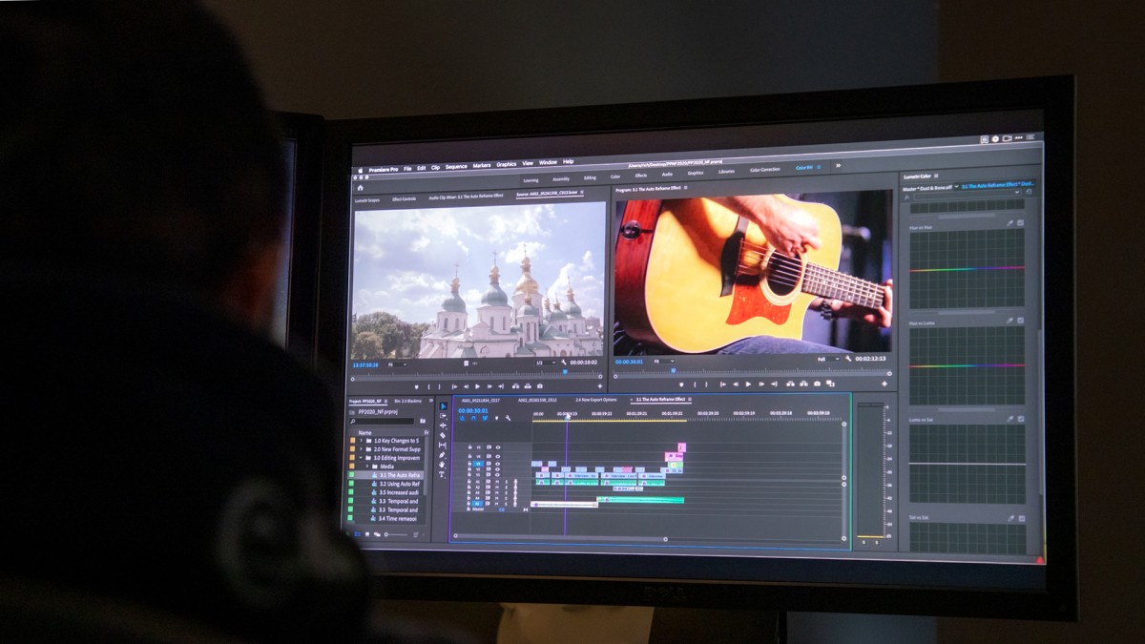Open Markers menu
Screen dimensions: 1145x644
click(x=482, y=166)
